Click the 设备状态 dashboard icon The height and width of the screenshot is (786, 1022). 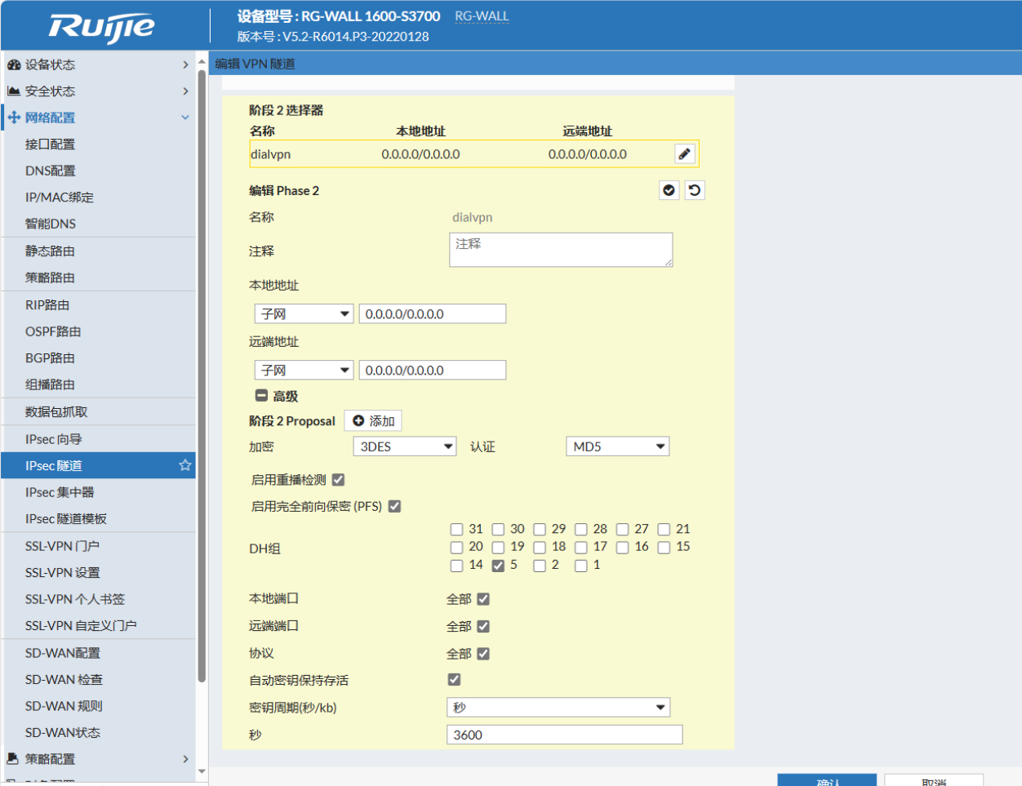pos(14,64)
